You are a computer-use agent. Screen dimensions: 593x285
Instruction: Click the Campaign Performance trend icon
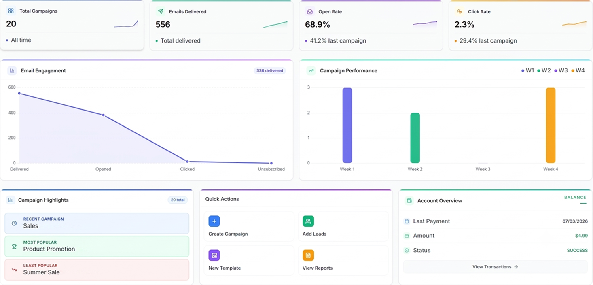coord(311,70)
